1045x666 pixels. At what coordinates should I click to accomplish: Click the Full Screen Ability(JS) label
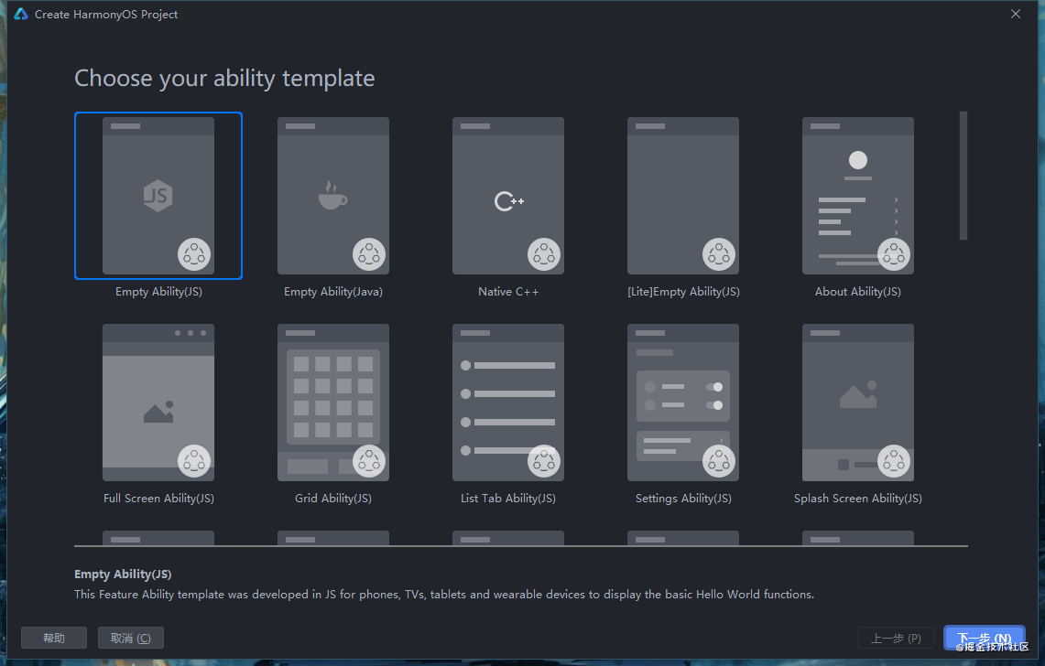(x=158, y=499)
